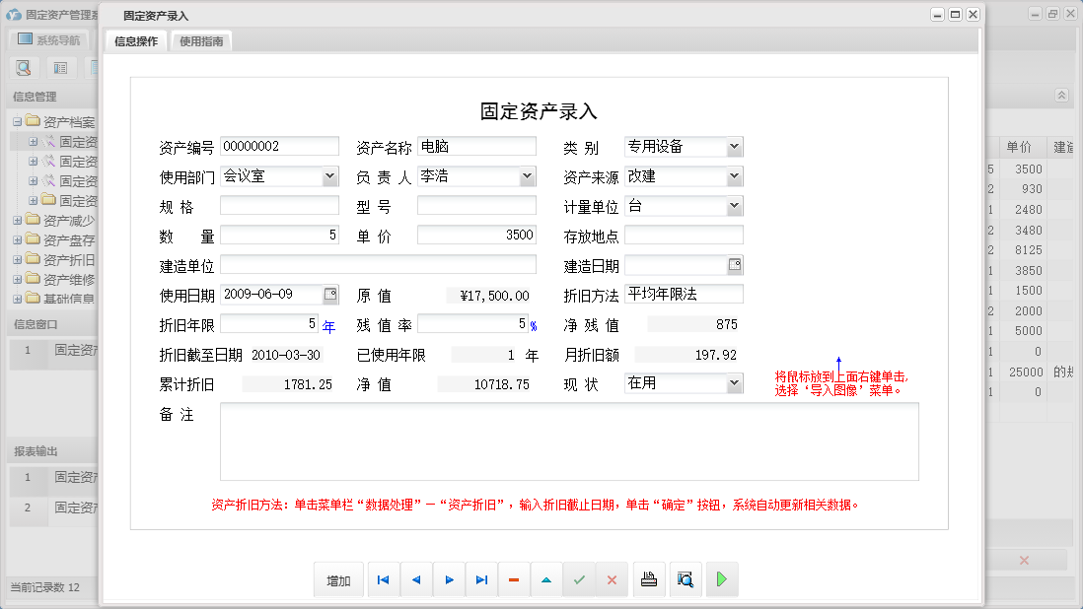This screenshot has width=1083, height=609.
Task: Click the last-record navigation icon
Action: (x=481, y=579)
